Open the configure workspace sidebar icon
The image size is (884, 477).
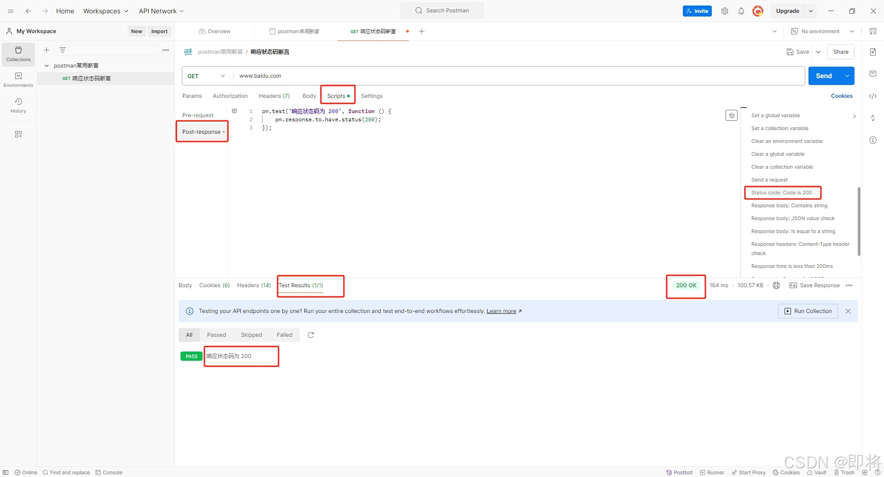18,134
